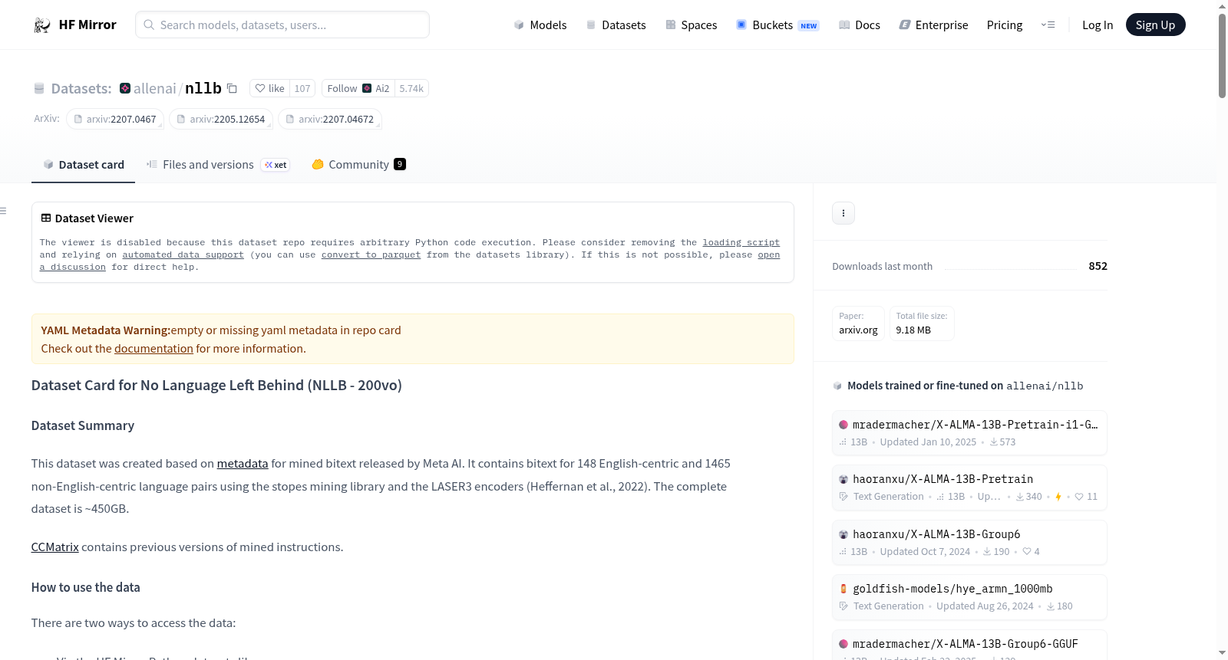Open Buckets in the navigation bar

coord(777,25)
